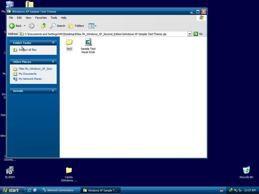Select Sample Test Visual Style file
259x194 pixels.
point(88,46)
